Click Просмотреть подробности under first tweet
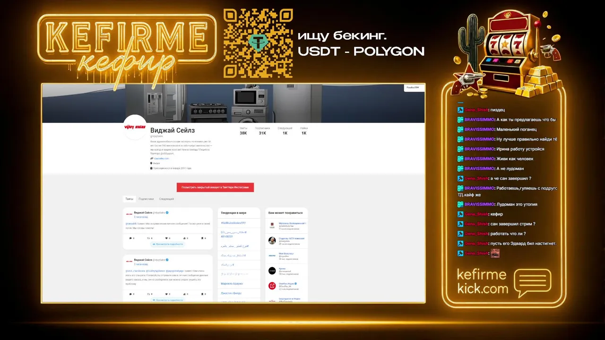The height and width of the screenshot is (340, 605). (x=168, y=244)
